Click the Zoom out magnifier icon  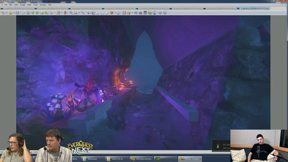[83, 13]
